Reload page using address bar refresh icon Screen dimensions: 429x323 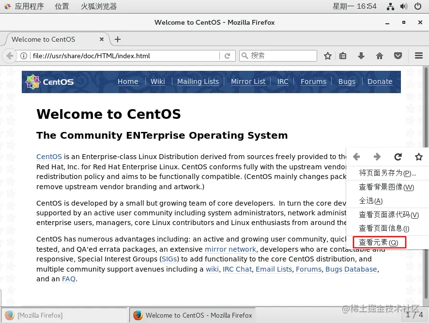227,56
